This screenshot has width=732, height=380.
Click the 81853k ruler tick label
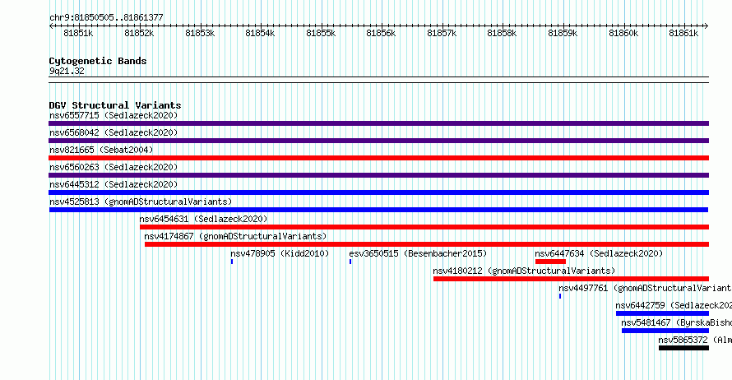click(x=200, y=33)
